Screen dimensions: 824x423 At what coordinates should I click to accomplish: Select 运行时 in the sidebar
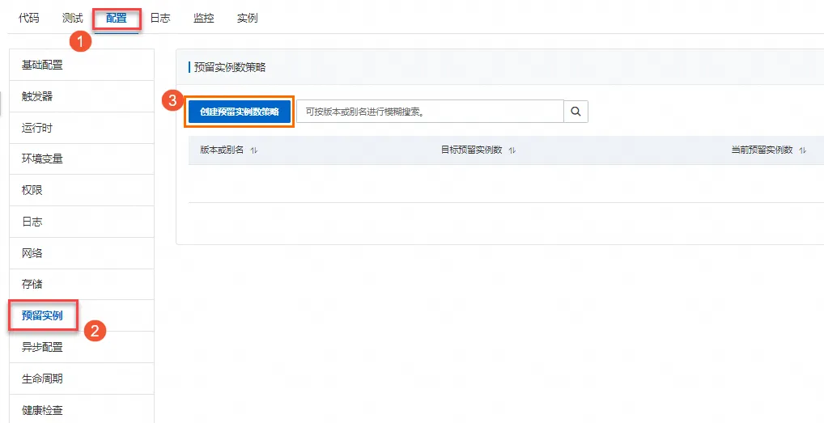click(x=82, y=128)
